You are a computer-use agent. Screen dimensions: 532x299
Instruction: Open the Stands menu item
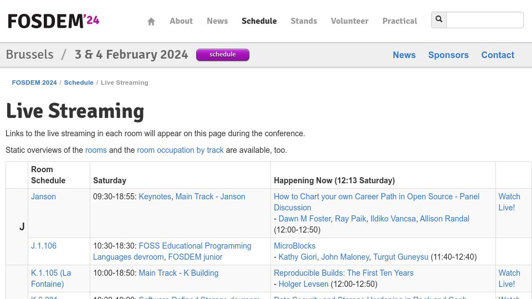[304, 21]
